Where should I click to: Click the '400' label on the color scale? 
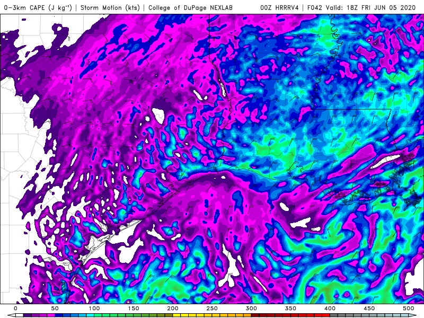(330, 308)
